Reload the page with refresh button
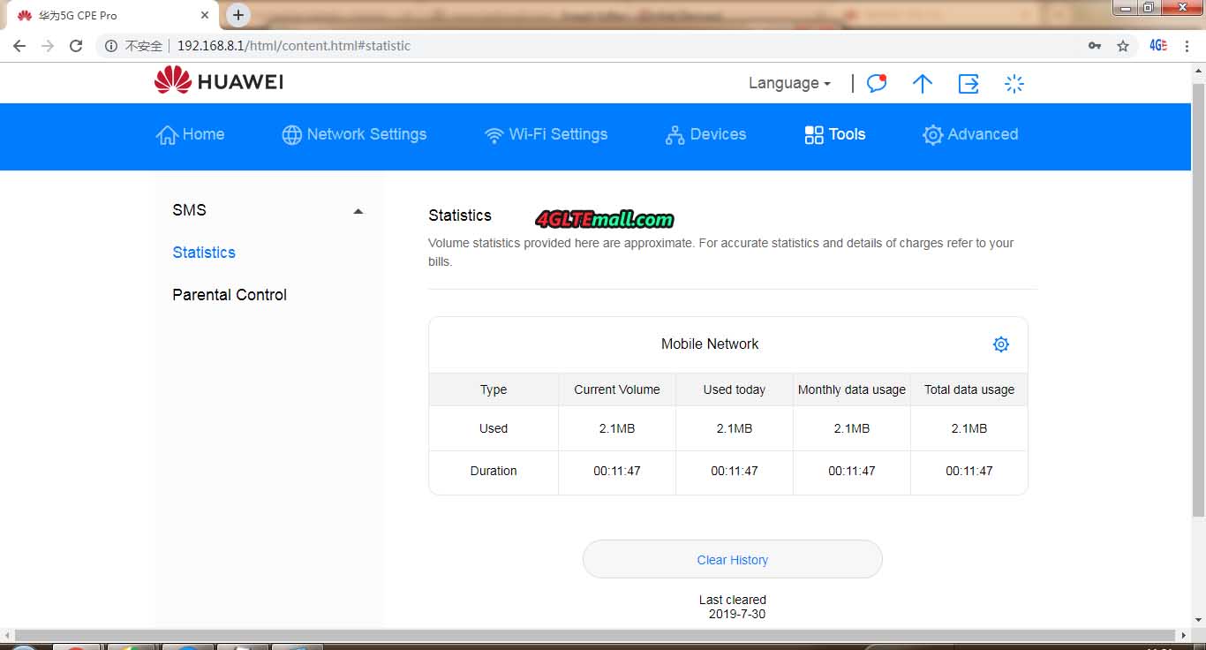The width and height of the screenshot is (1206, 650). click(x=76, y=46)
